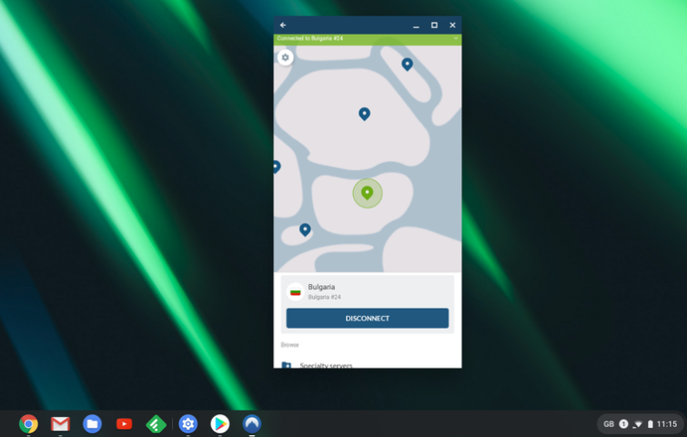687x437 pixels.
Task: Launch Chrome from the shelf
Action: tap(28, 424)
